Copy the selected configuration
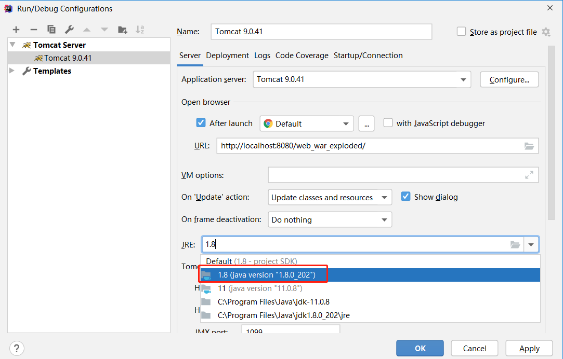The image size is (563, 359). point(51,30)
